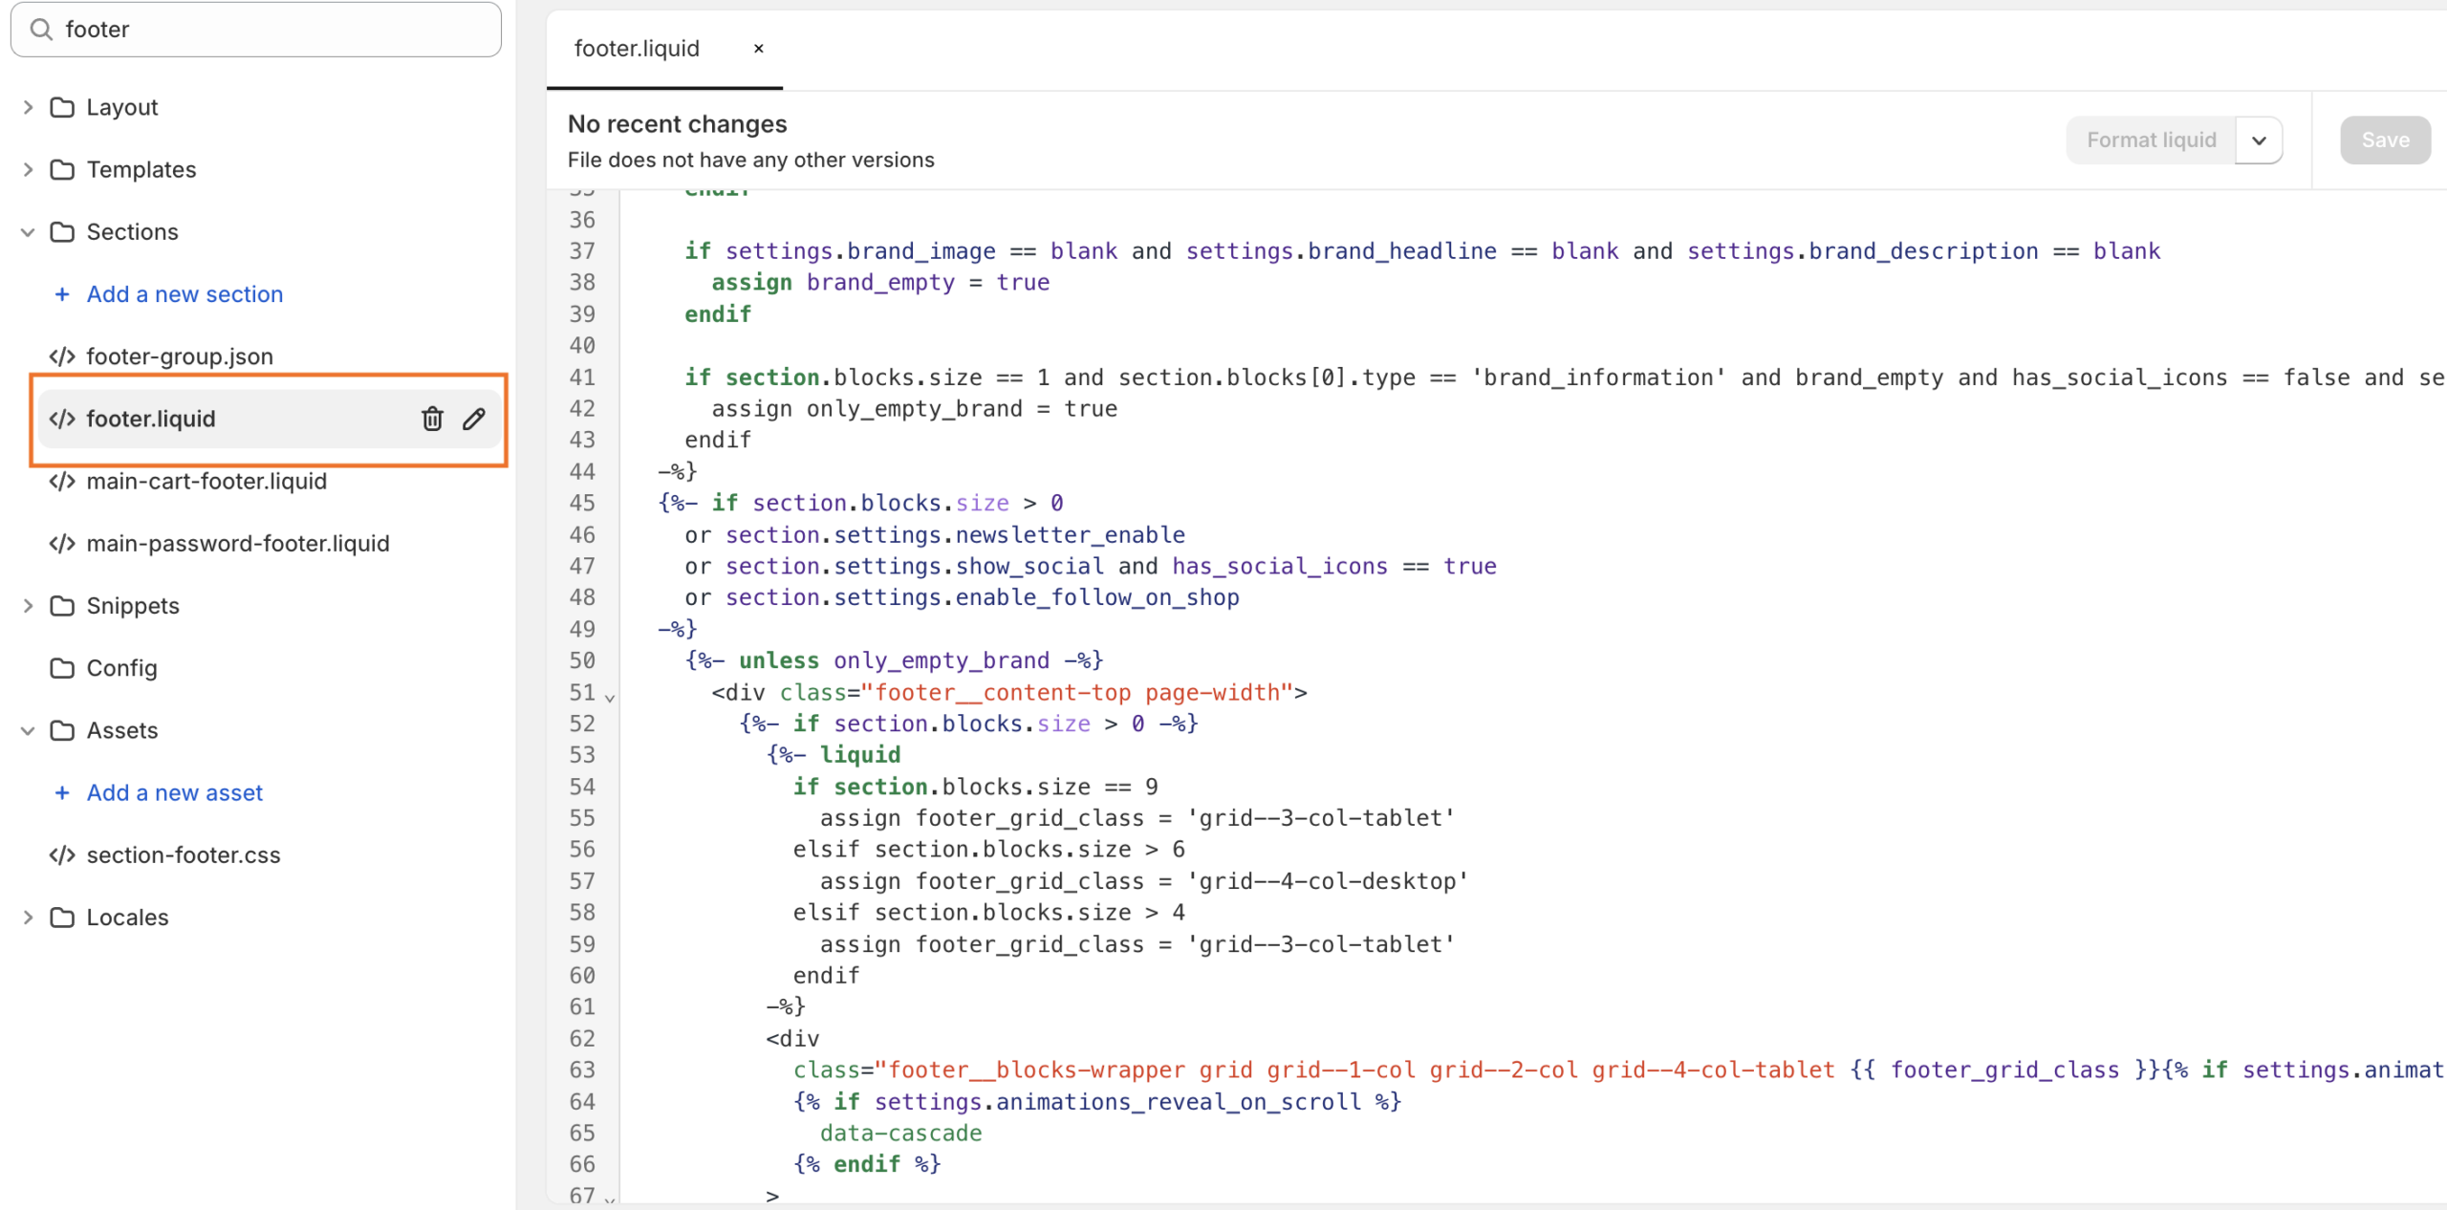Viewport: 2447px width, 1210px height.
Task: Switch to the footer.liquid editor tab
Action: pyautogui.click(x=637, y=49)
